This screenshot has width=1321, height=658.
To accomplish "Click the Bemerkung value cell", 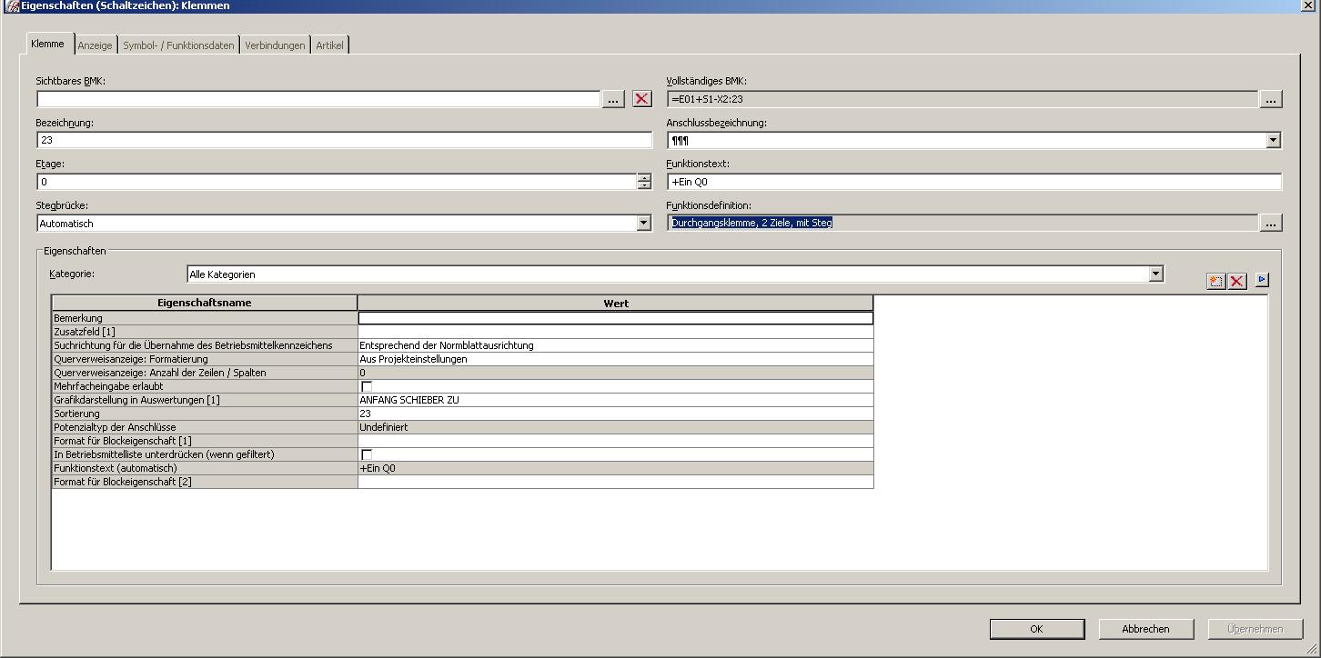I will click(616, 318).
